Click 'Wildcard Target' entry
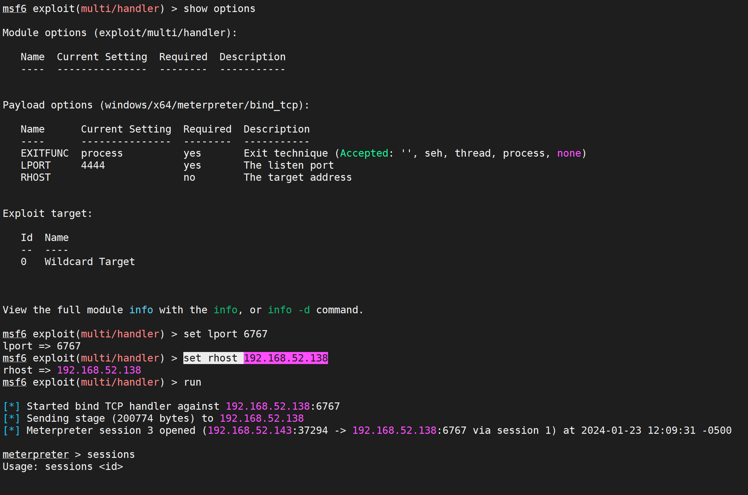This screenshot has height=495, width=748. point(90,262)
